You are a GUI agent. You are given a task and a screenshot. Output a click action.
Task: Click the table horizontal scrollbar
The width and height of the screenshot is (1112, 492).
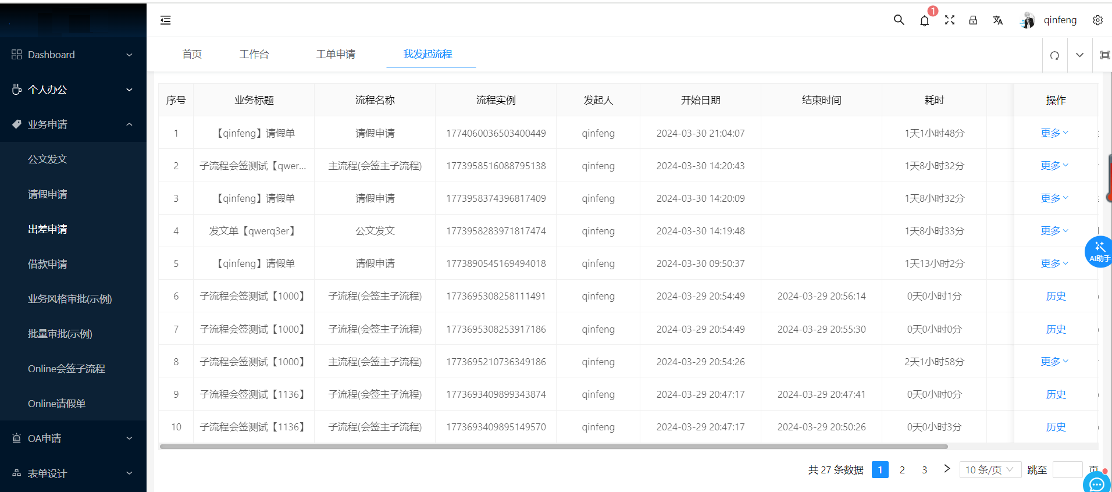(554, 447)
